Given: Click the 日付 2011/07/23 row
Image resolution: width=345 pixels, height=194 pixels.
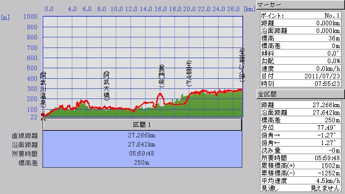Looking at the screenshot, I should point(300,76).
